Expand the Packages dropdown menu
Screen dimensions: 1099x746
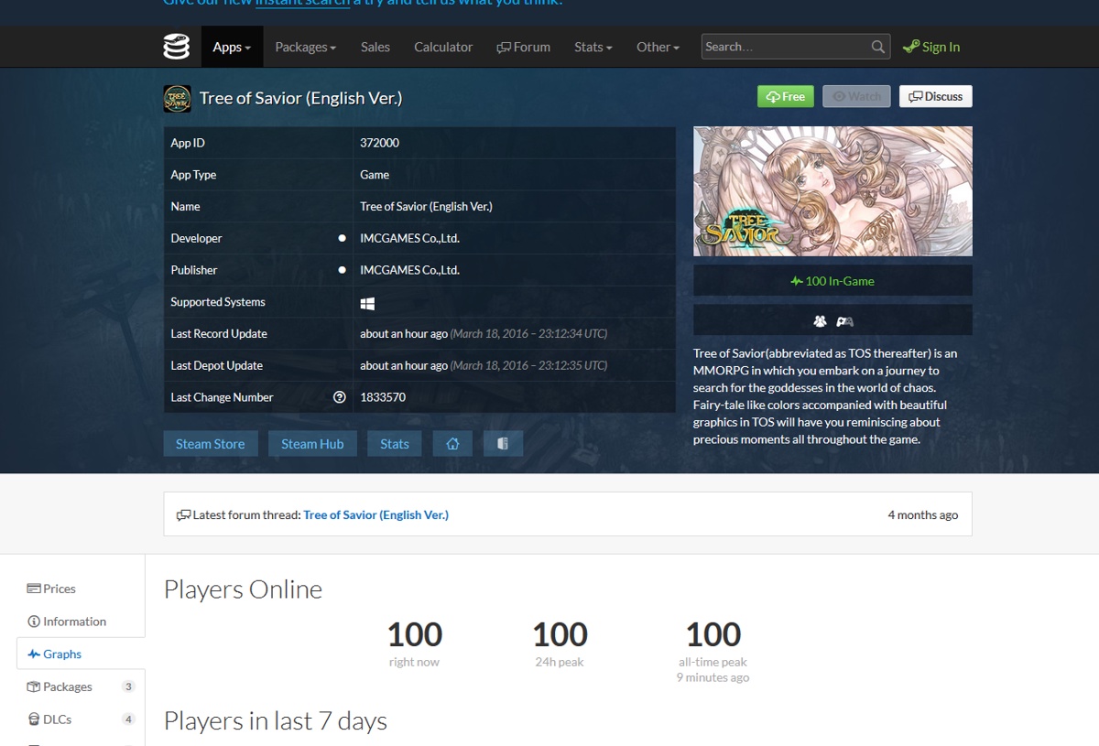306,47
